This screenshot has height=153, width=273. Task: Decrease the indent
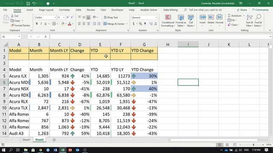pos(94,24)
